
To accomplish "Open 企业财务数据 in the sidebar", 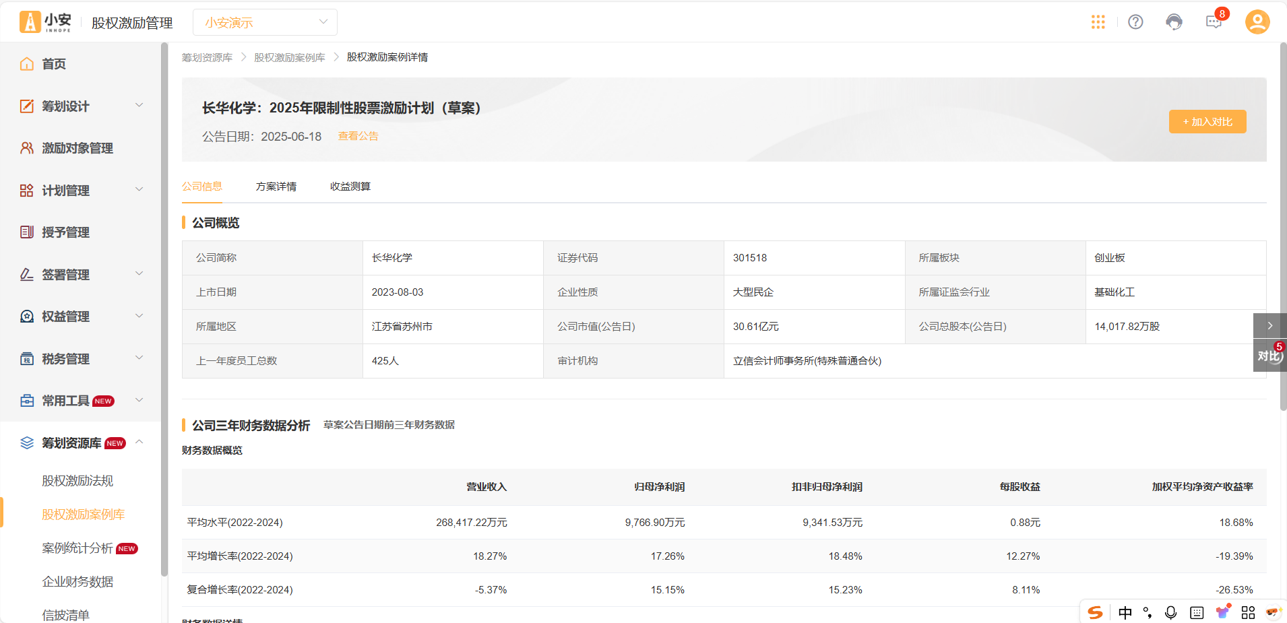I will [77, 582].
